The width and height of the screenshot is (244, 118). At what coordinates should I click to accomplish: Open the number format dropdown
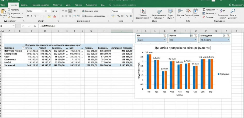tap(132, 11)
